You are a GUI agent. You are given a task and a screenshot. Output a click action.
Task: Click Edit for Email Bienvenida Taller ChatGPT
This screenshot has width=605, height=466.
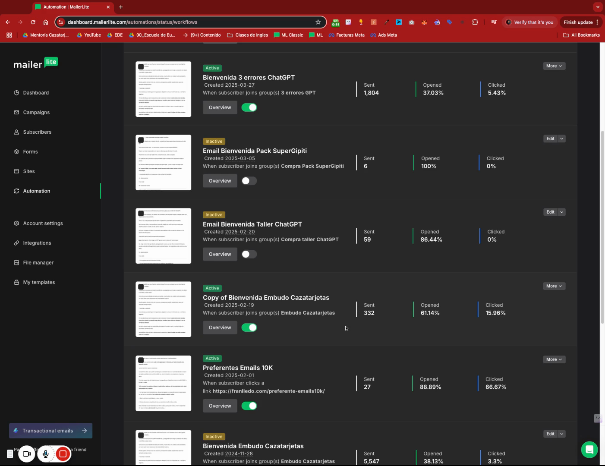tap(550, 212)
